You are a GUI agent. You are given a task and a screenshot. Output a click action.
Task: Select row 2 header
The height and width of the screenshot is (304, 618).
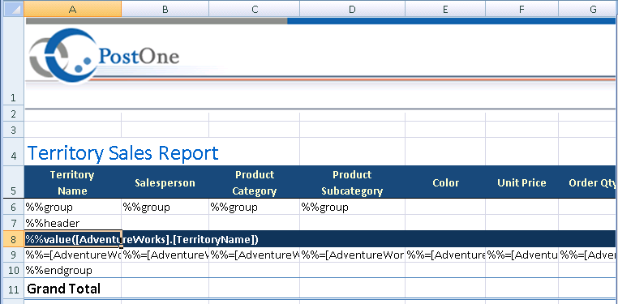coord(13,114)
